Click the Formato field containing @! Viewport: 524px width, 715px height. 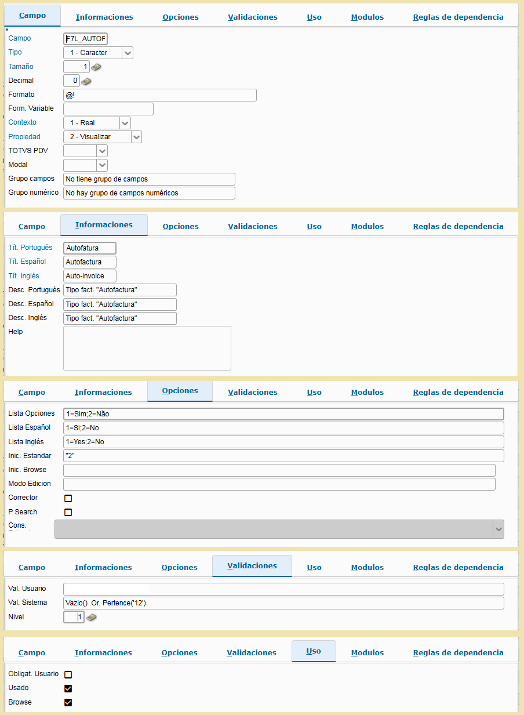(160, 95)
